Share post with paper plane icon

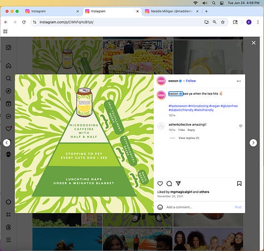click(178, 184)
